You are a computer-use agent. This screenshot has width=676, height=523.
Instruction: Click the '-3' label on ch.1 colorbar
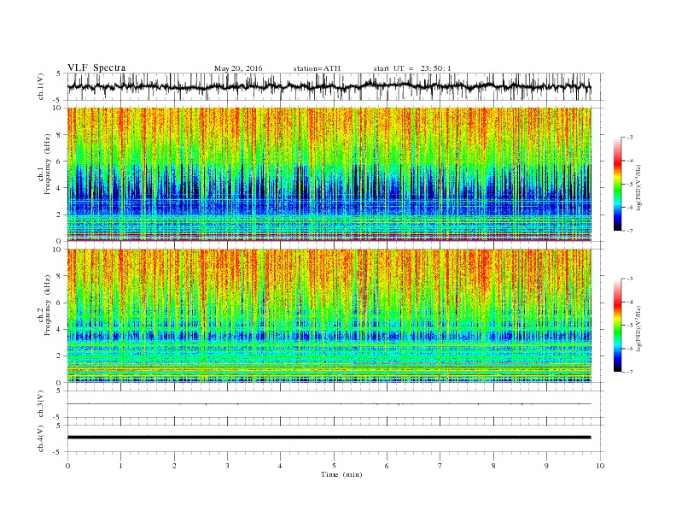(629, 138)
